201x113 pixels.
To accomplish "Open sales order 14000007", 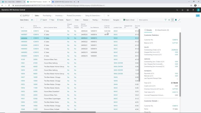I will (24, 35).
